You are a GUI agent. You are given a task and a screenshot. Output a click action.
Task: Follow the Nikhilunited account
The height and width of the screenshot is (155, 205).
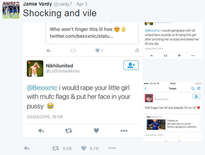pyautogui.click(x=131, y=65)
